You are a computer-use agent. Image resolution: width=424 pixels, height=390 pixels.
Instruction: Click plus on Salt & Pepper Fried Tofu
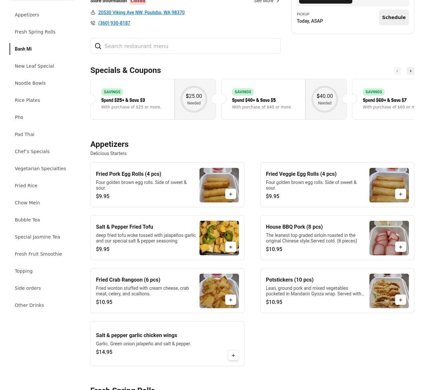(x=230, y=247)
